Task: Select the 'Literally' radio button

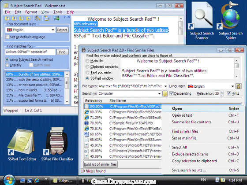Action: coord(7,65)
